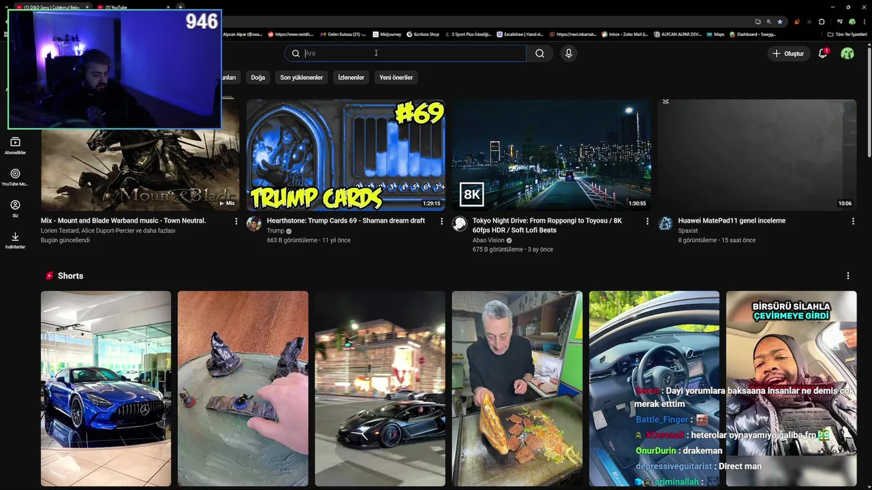Select the Yeni öneriler filter chip
Image resolution: width=872 pixels, height=490 pixels.
click(x=396, y=78)
